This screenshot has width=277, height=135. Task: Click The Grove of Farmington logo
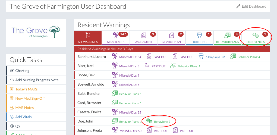pos(36,32)
